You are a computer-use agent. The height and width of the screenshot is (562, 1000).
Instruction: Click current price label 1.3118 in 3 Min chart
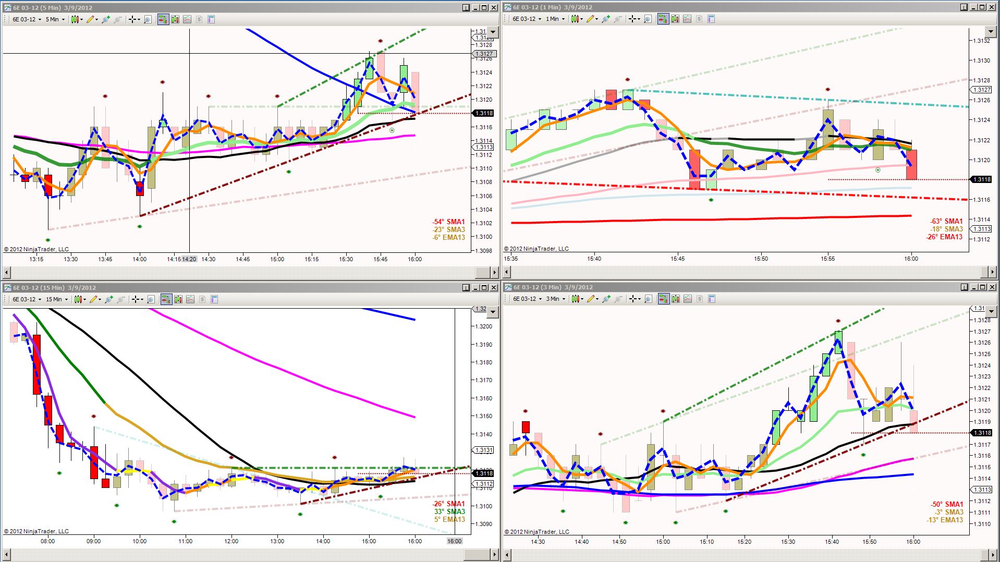tap(981, 433)
